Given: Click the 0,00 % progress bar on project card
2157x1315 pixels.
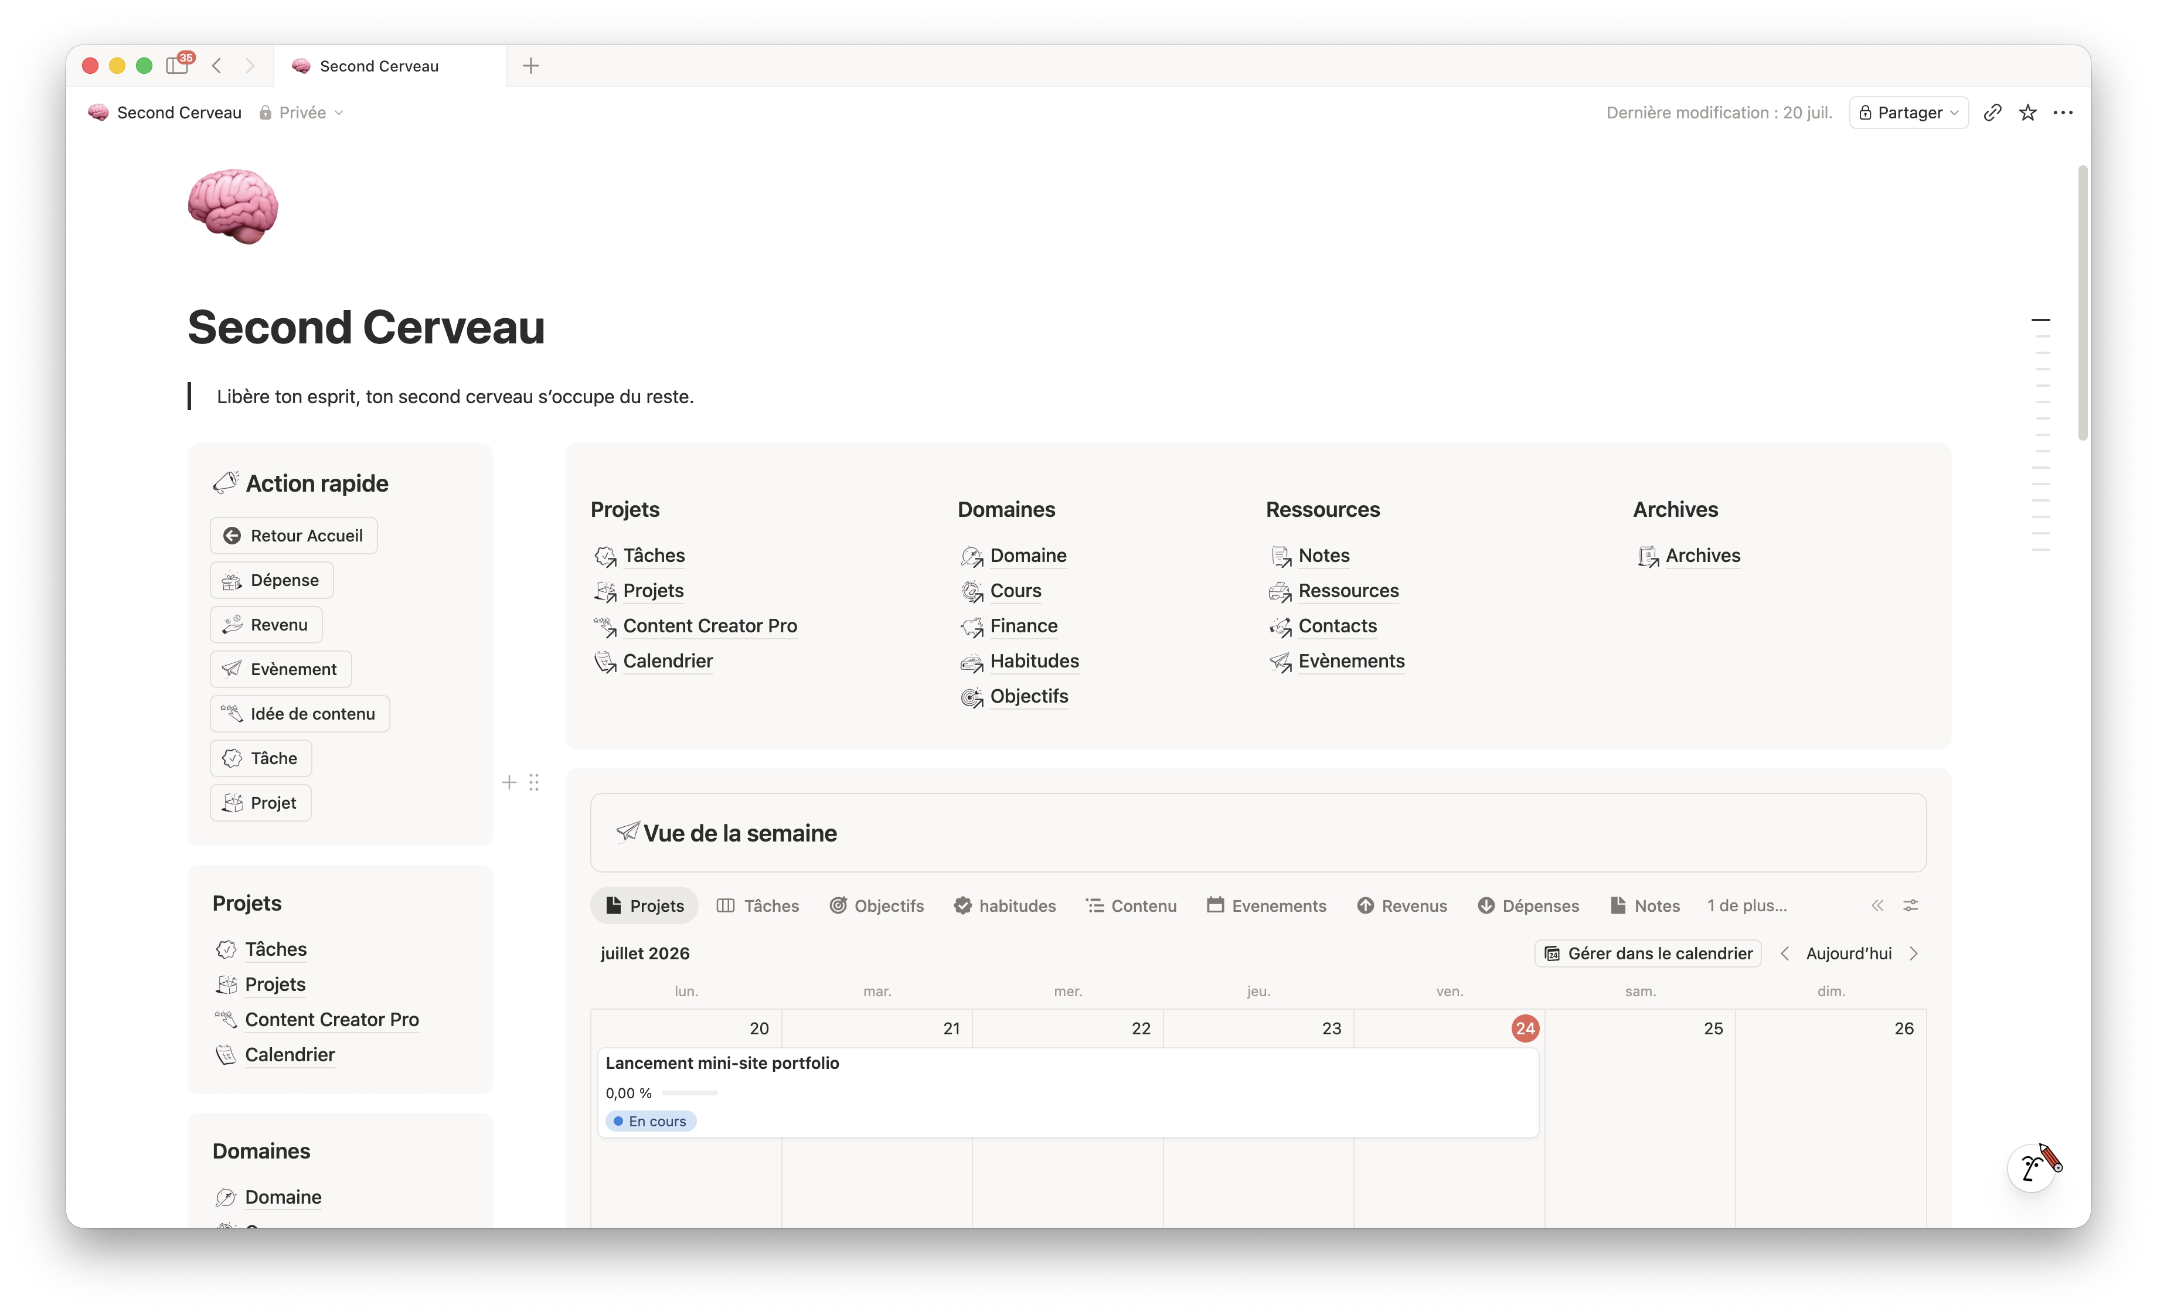Looking at the screenshot, I should coord(690,1093).
